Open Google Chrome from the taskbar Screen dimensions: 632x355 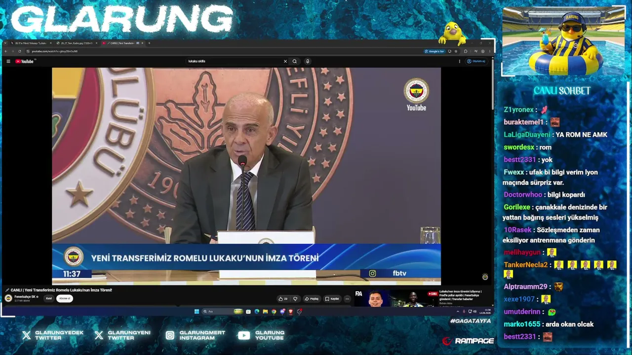coord(274,312)
